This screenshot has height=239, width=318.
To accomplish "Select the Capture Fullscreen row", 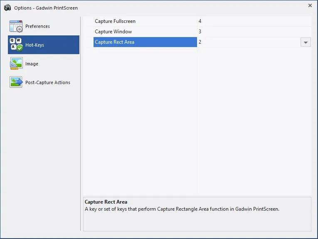I will coord(197,21).
